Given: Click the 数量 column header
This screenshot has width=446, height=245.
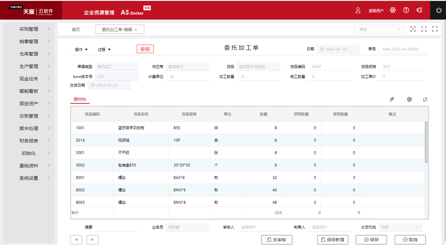Looking at the screenshot, I should [x=264, y=114].
